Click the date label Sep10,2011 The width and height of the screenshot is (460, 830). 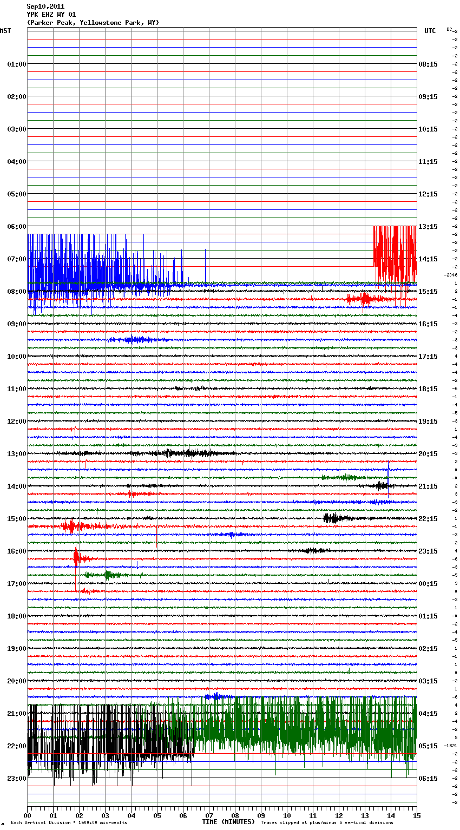click(x=45, y=6)
